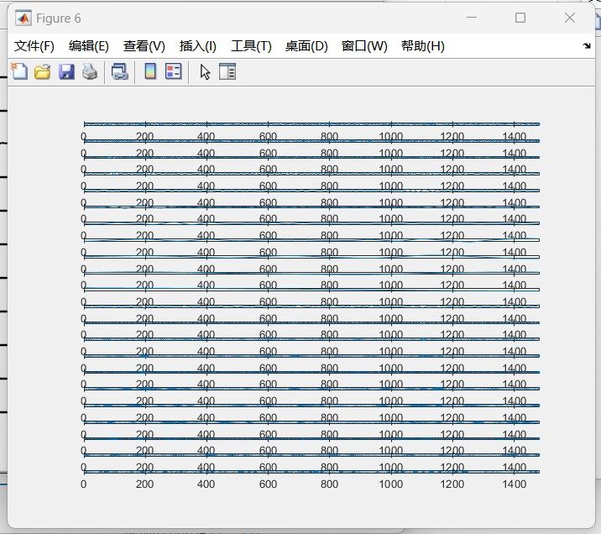Click the bottom subplot's 800 tick label

(329, 484)
